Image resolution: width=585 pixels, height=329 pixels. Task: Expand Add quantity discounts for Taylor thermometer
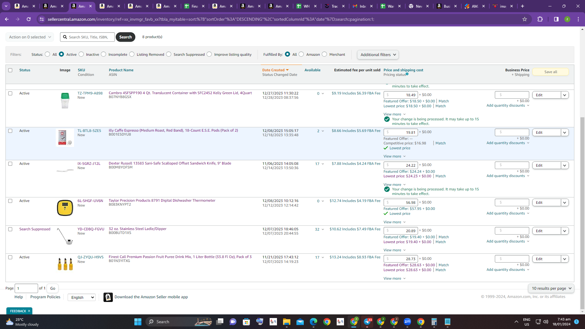508,213
